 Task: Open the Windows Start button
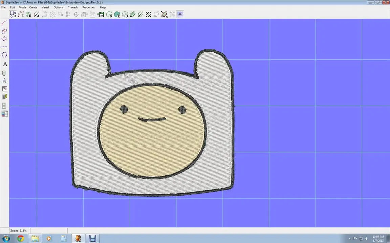tap(6, 239)
